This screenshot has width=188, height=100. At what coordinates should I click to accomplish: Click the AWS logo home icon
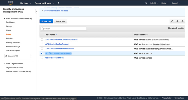pos(10,3)
